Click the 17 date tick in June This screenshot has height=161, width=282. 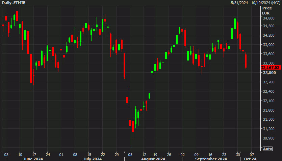33,154
